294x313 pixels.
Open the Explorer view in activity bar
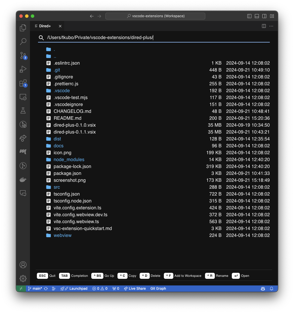pyautogui.click(x=23, y=28)
